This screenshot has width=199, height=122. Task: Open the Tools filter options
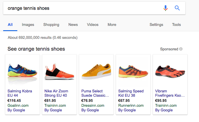(x=177, y=25)
